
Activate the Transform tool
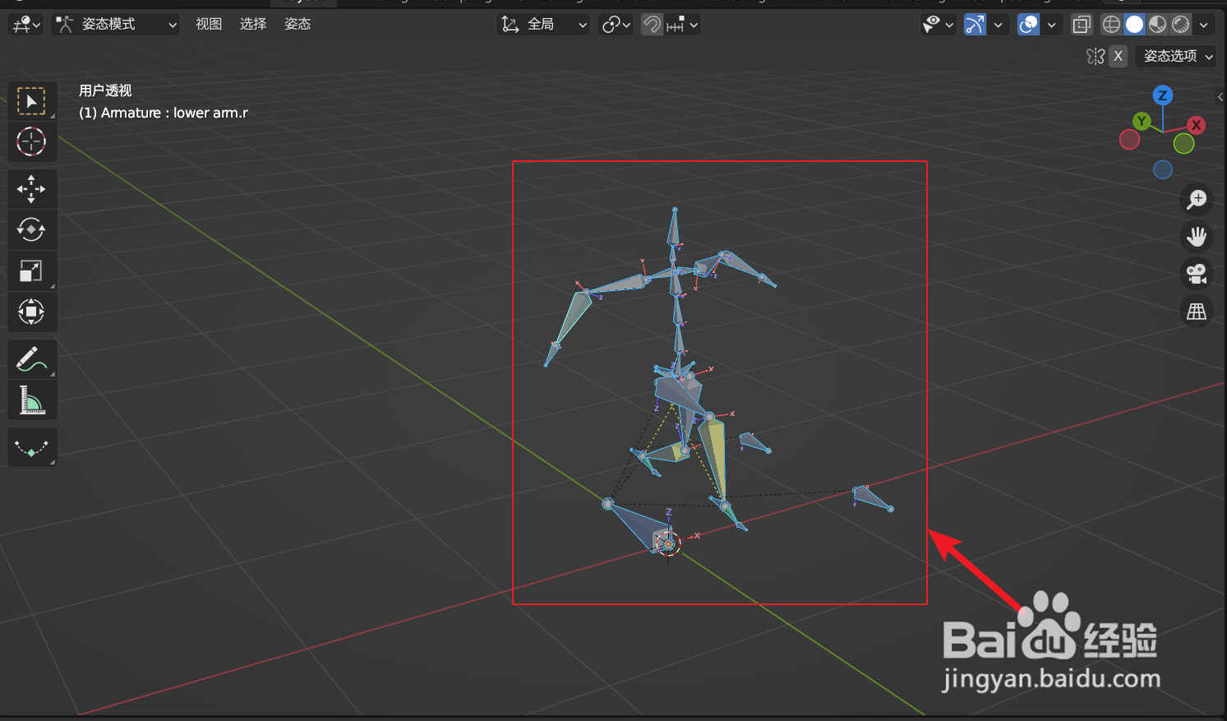pyautogui.click(x=32, y=312)
